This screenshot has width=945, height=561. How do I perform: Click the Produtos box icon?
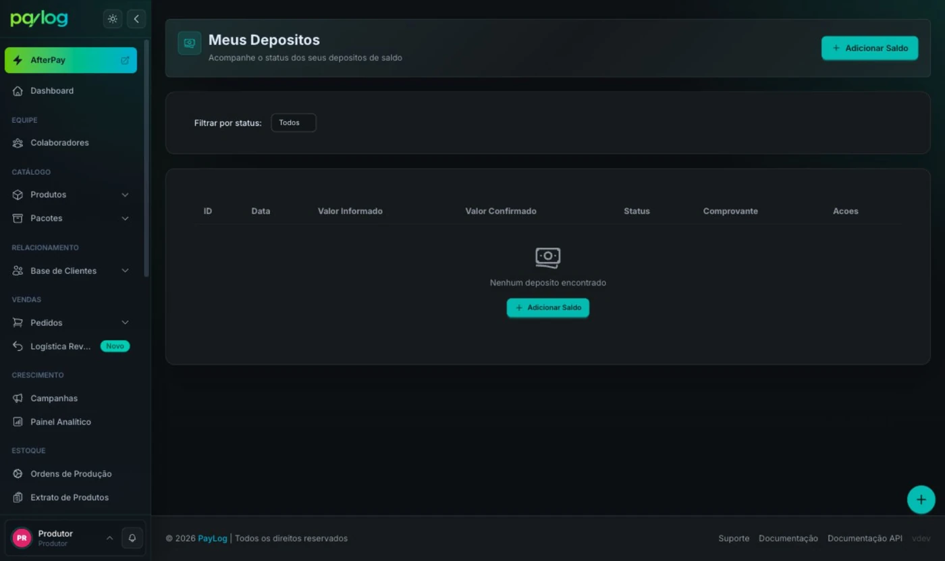(18, 194)
